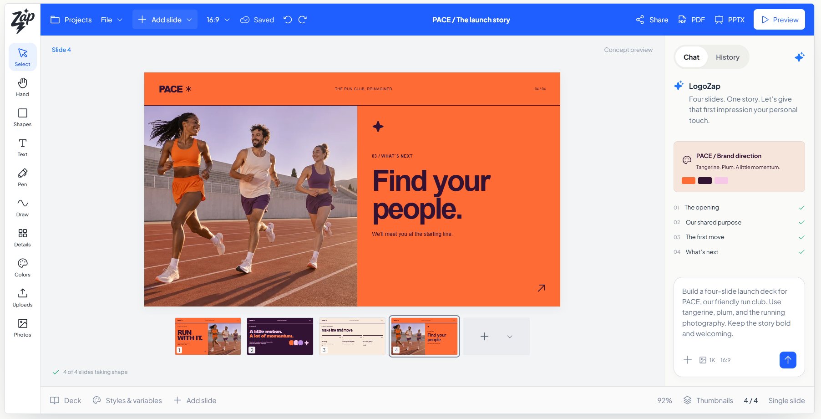Open the Shapes tool
This screenshot has height=419, width=821.
tap(22, 117)
